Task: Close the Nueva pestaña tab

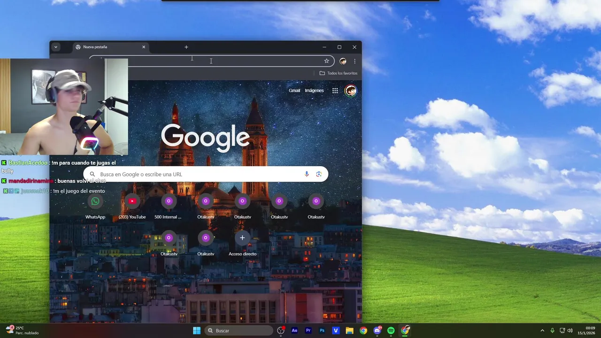Action: click(x=144, y=47)
